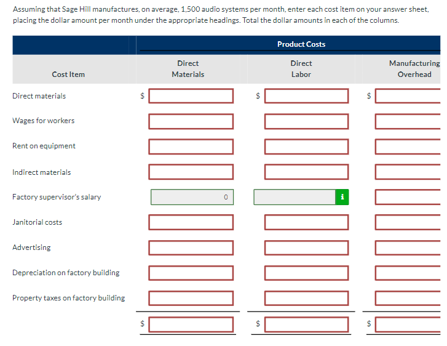The height and width of the screenshot is (346, 447).
Task: Click Direct Materials field showing 0 for supervisor's salary
Action: [x=192, y=197]
